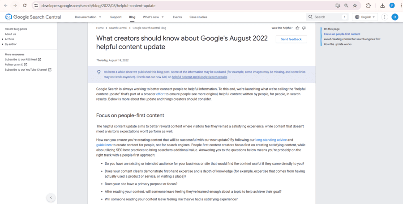
Task: Click Subscribe to our RSS feed
Action: tap(21, 59)
